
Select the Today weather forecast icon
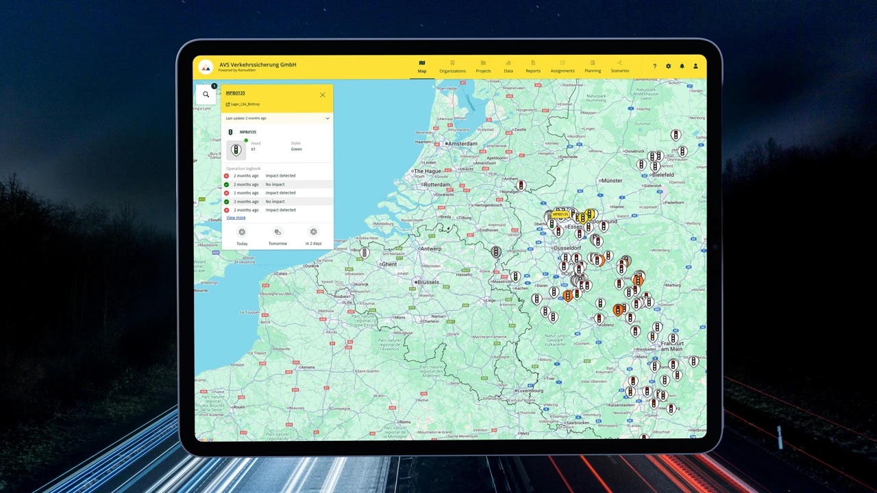tap(242, 233)
